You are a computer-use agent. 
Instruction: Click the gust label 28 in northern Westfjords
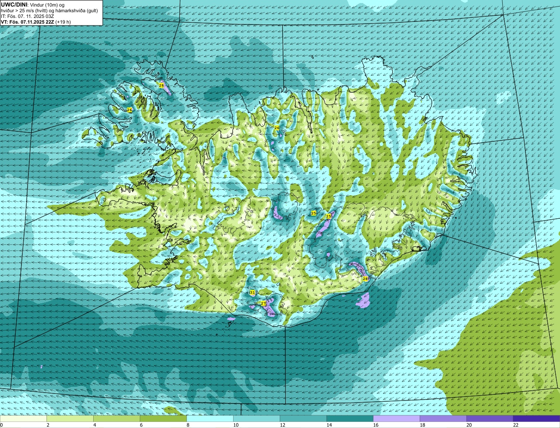(x=161, y=85)
